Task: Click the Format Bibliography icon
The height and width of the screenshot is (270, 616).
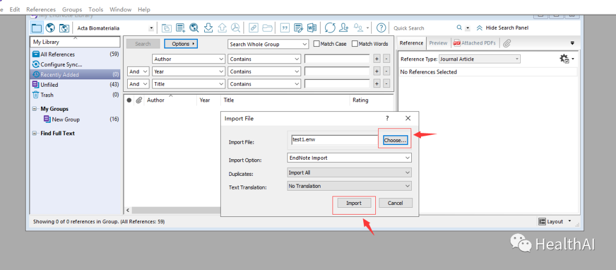Action: [x=298, y=28]
